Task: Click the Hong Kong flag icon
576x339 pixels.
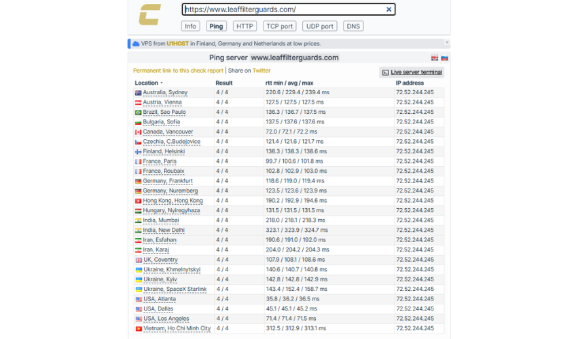Action: point(138,201)
